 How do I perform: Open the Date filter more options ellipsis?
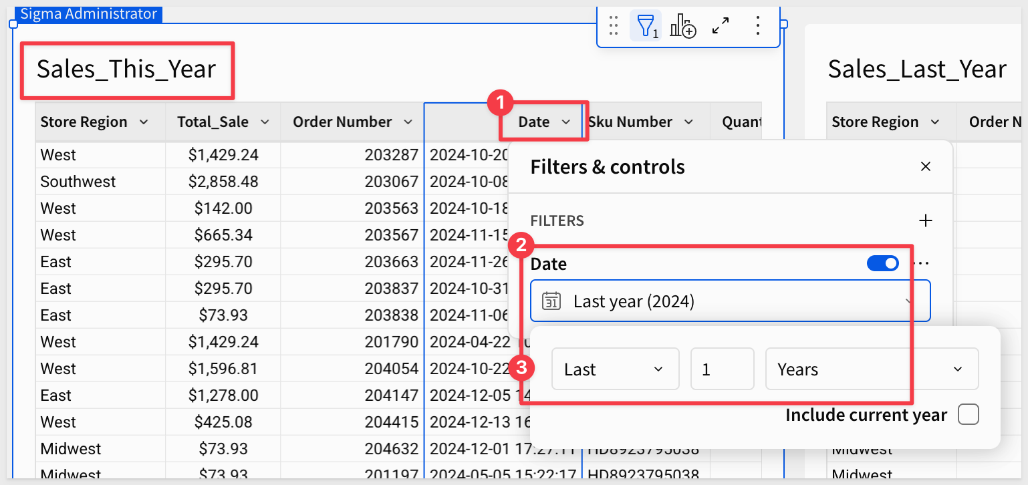922,264
